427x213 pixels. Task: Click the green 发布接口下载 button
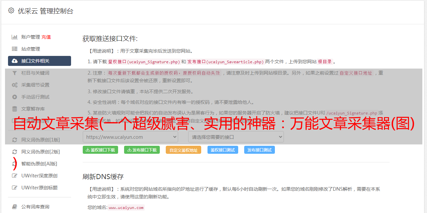coord(142,150)
